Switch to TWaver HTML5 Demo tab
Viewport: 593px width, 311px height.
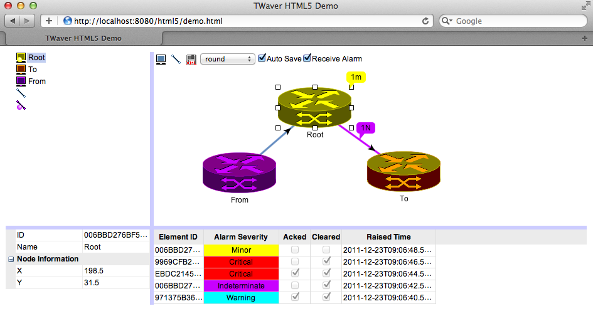point(83,38)
